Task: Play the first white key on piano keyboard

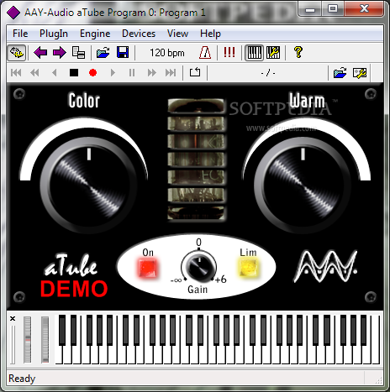Action: 59,355
